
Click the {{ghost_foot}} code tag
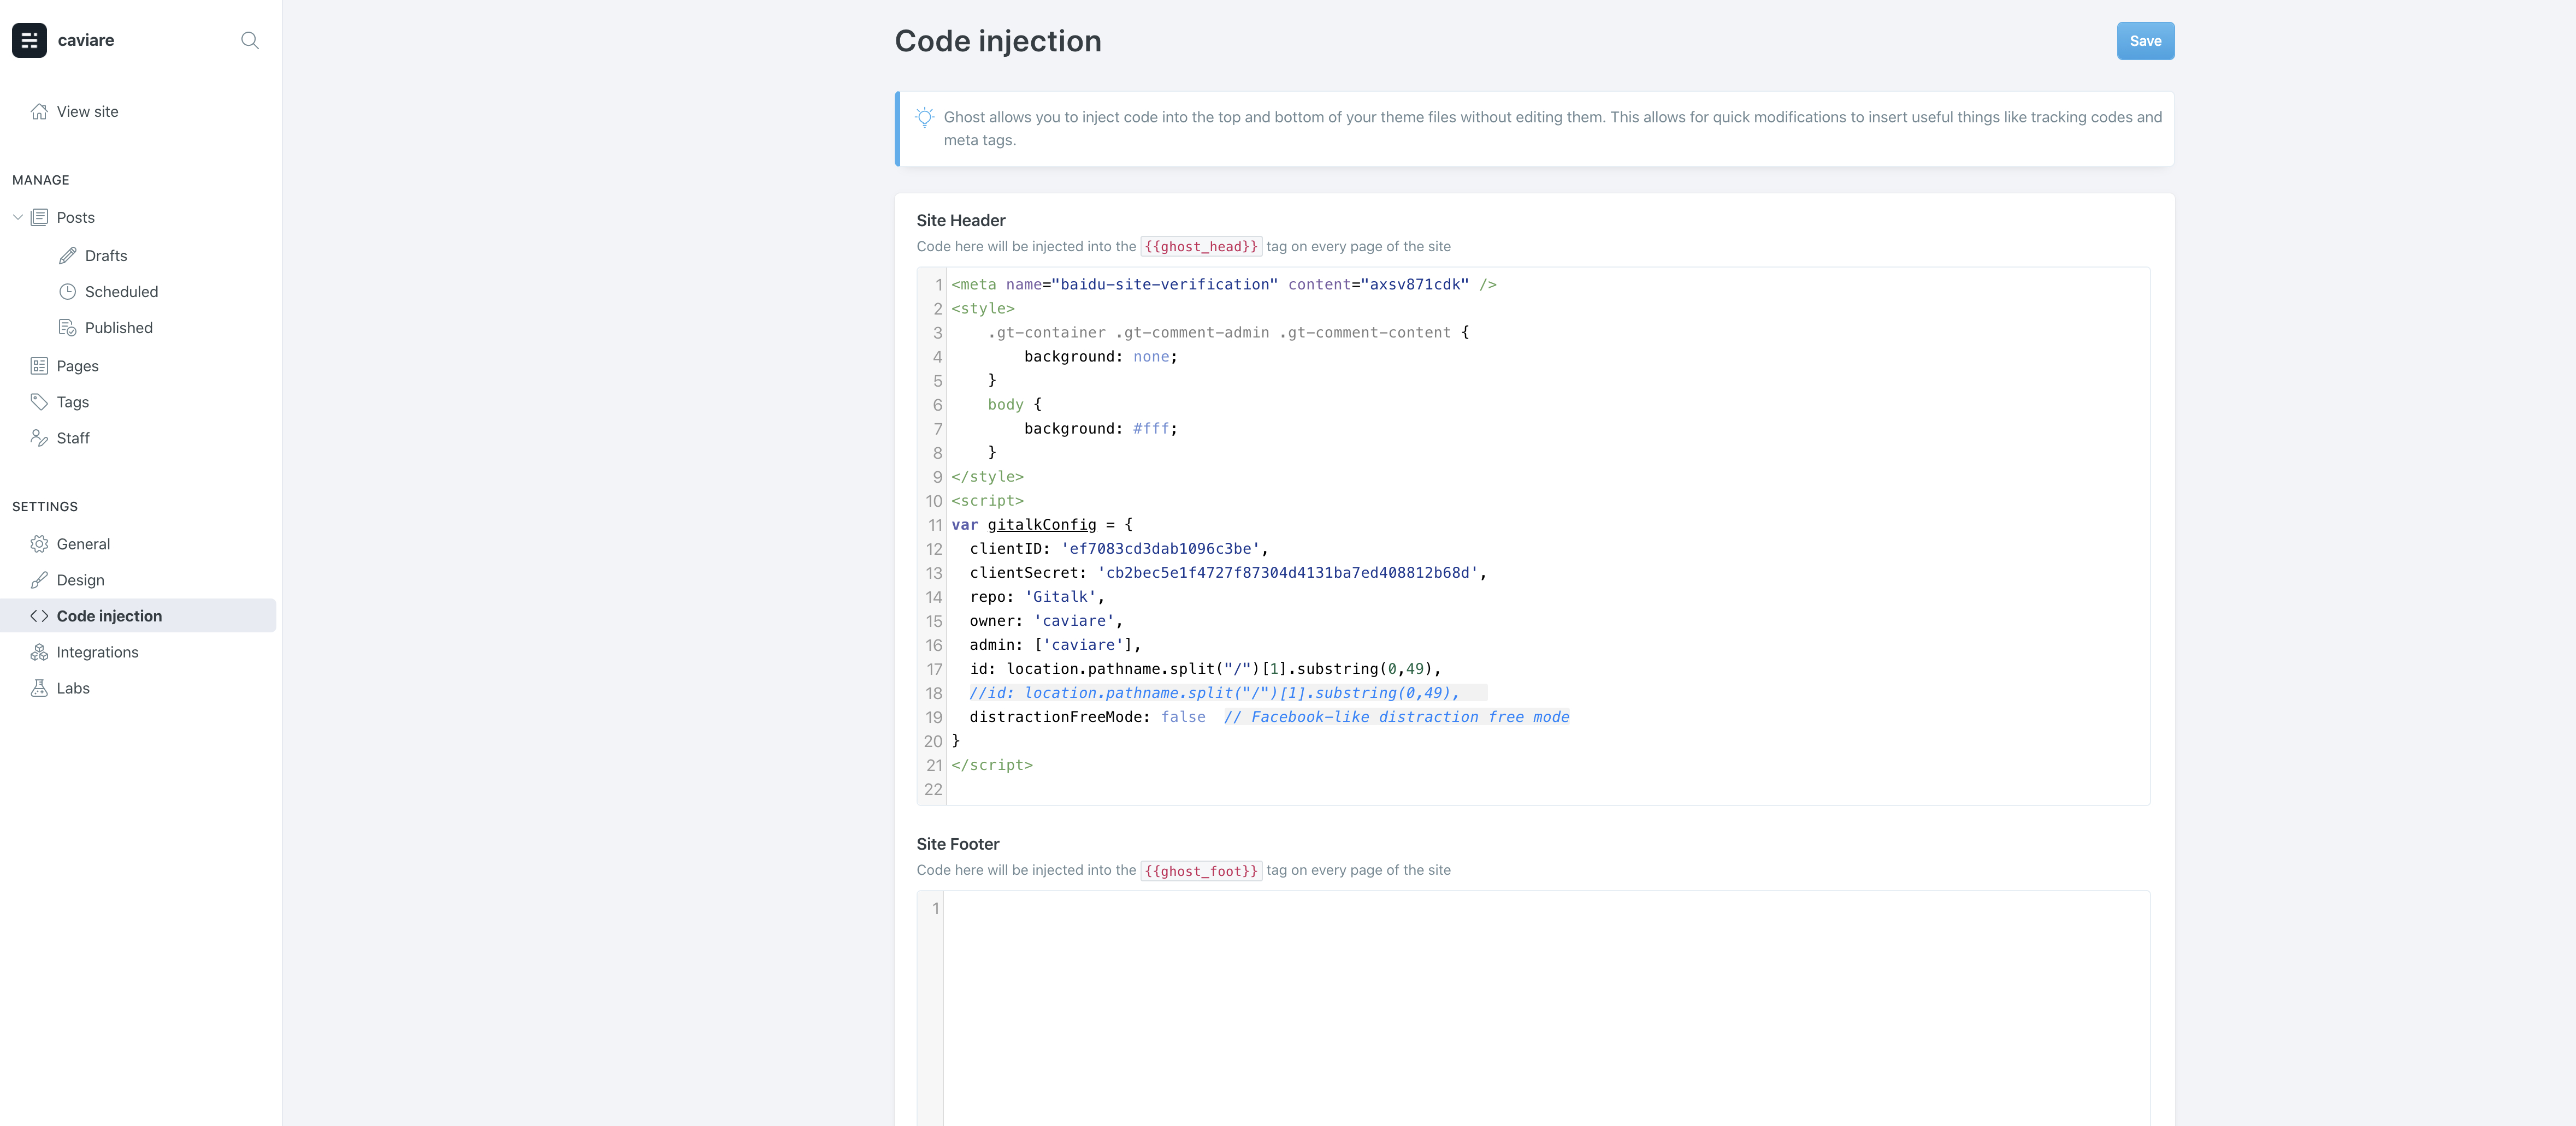1201,870
